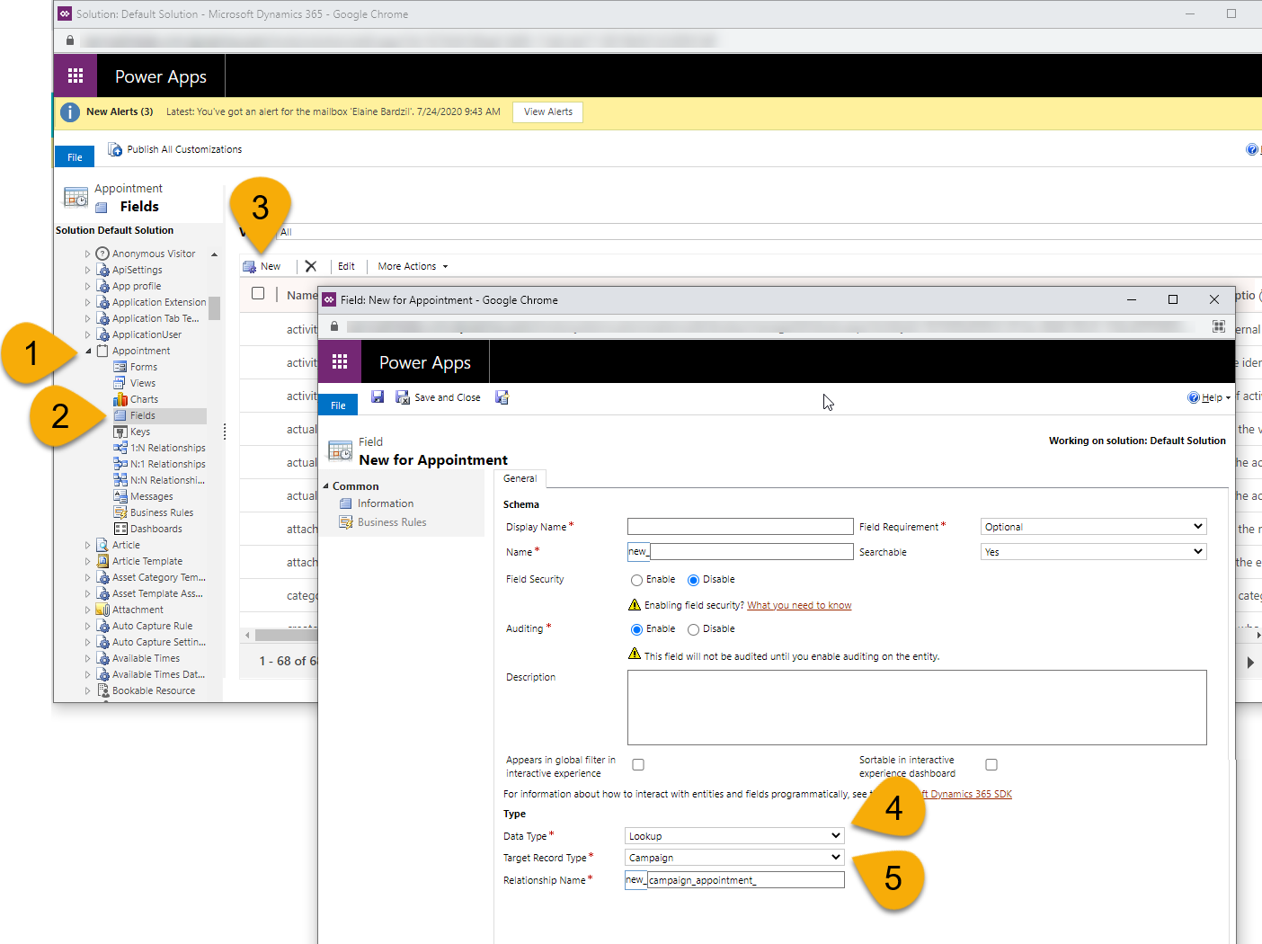Open the Searchable dropdown
Viewport: 1262px width, 944px height.
coord(1093,552)
